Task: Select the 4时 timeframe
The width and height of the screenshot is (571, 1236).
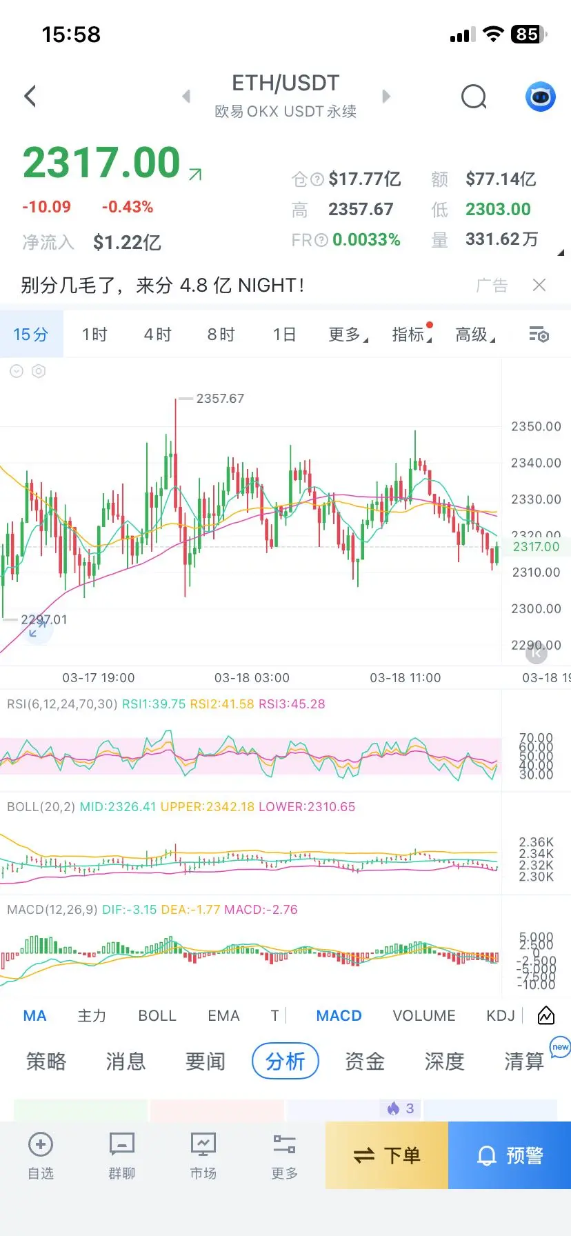Action: pos(157,335)
